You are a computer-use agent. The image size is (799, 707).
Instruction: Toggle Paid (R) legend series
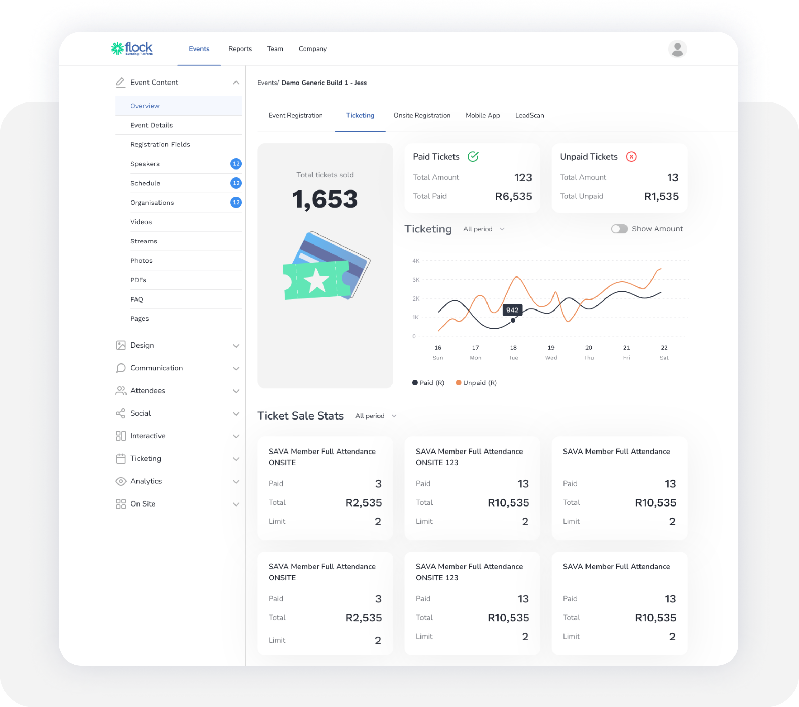(x=428, y=383)
